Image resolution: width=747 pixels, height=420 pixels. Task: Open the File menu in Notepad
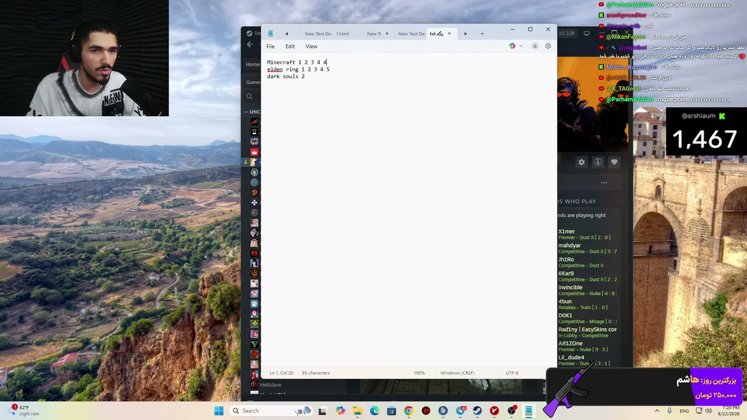coord(271,47)
